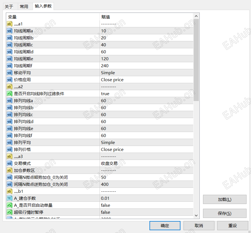Click the vertical scrollbar thumb
The height and width of the screenshot is (233, 251).
tap(196, 60)
